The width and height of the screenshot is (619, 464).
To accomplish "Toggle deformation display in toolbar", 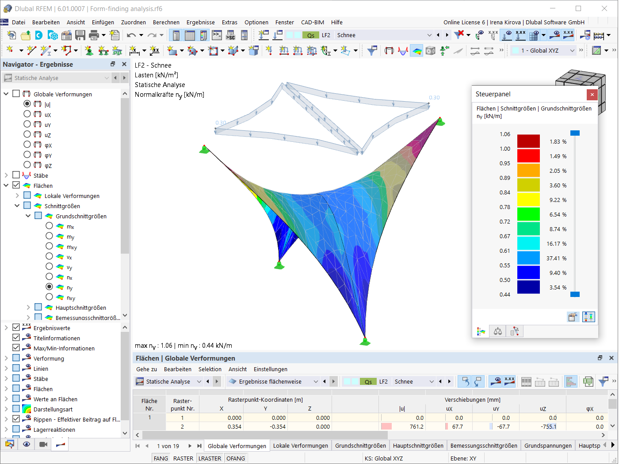I will [x=389, y=51].
